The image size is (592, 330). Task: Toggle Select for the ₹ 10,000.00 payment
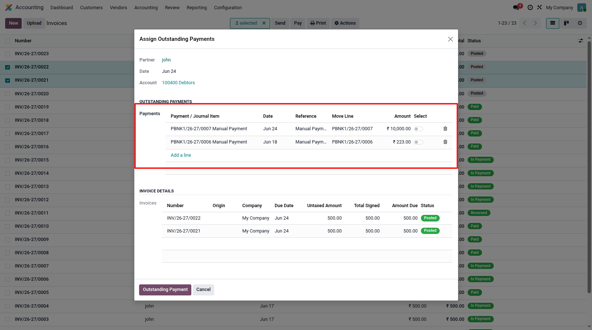click(x=418, y=129)
